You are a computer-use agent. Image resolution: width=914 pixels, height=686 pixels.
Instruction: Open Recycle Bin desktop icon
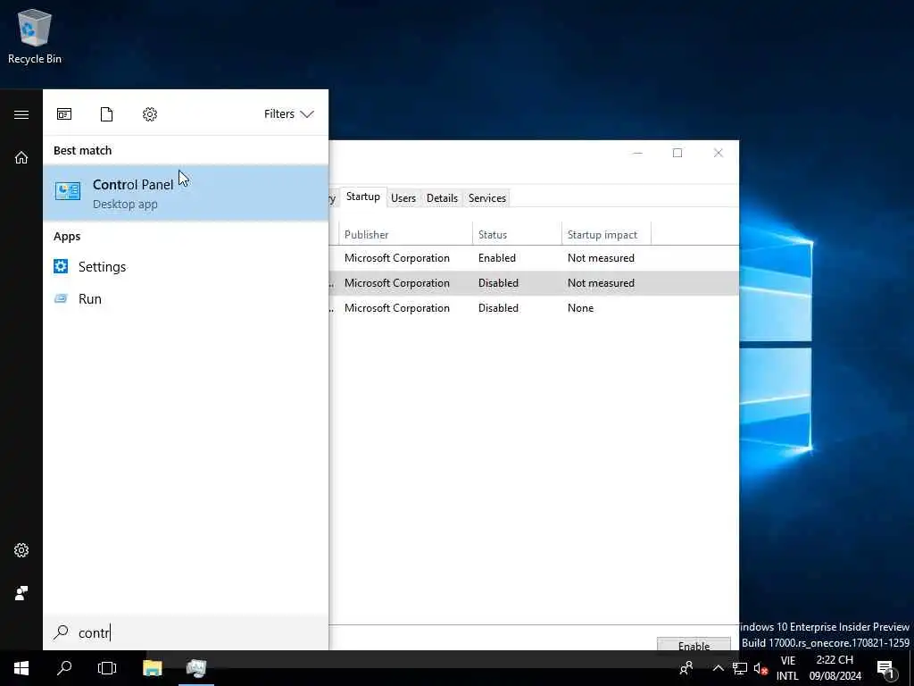tap(35, 36)
